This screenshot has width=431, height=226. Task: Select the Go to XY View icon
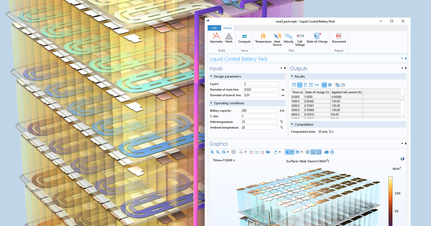(x=252, y=152)
